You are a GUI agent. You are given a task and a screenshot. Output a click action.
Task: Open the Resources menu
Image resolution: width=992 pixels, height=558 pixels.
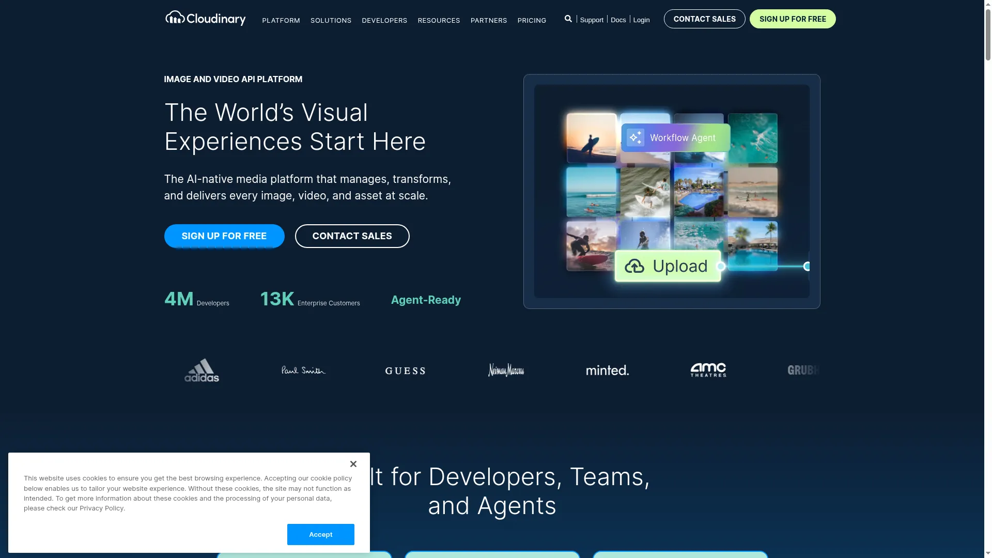tap(439, 20)
